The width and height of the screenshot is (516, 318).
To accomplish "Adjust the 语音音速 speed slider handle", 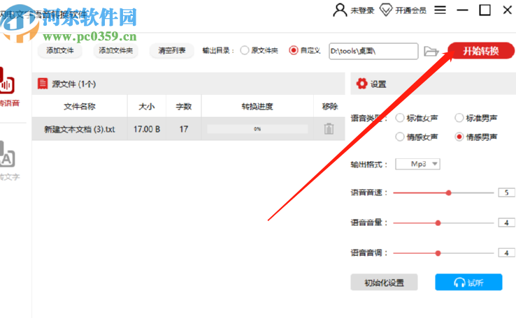I will pos(449,192).
